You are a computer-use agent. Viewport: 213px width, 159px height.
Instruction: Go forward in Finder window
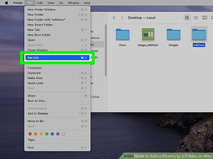(x=122, y=18)
